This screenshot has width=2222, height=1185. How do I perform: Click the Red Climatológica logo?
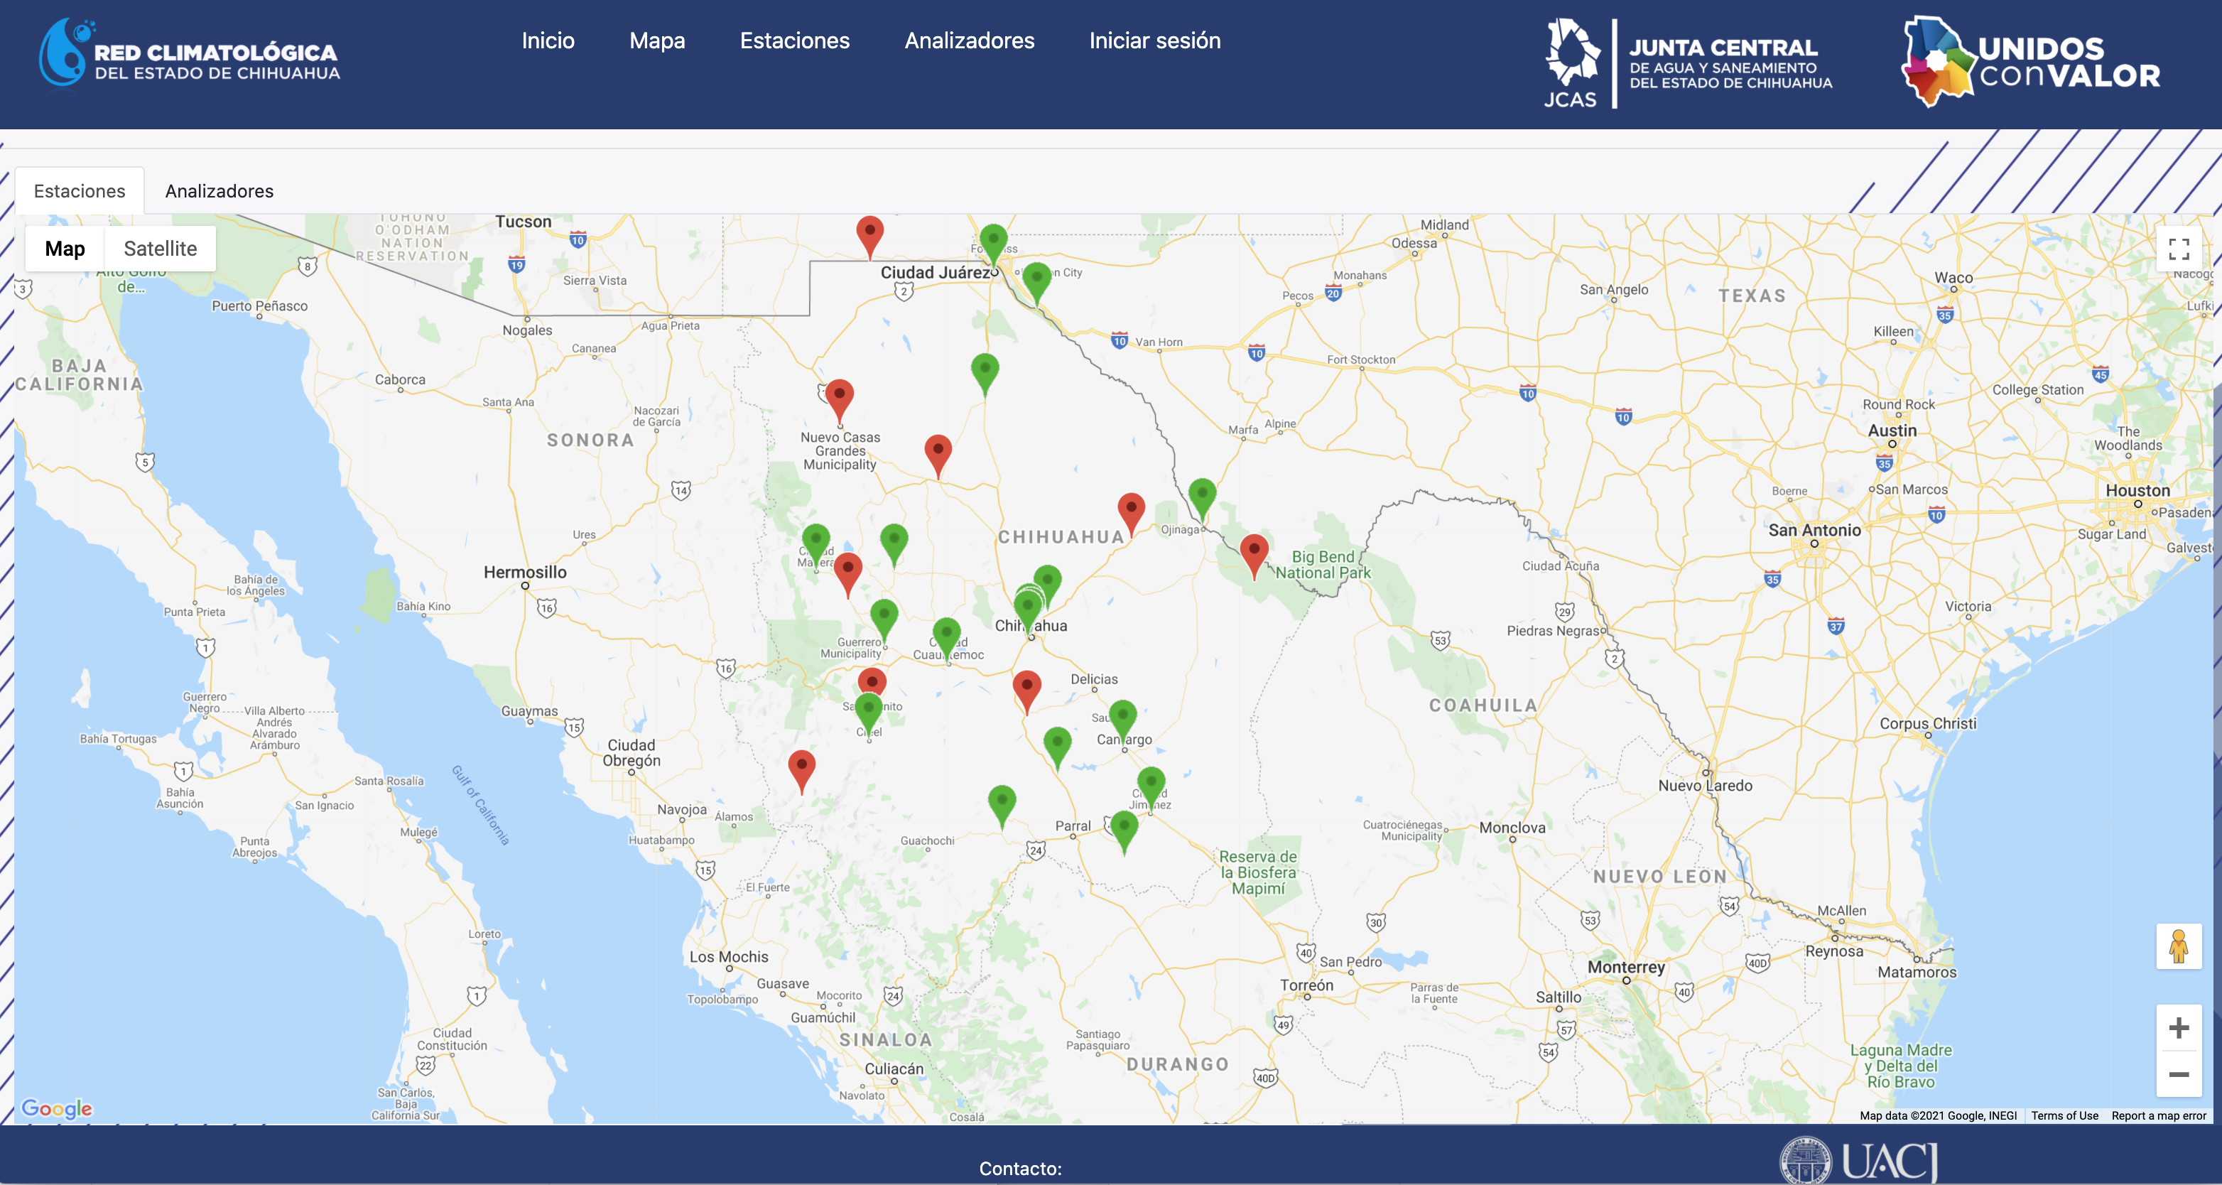(190, 53)
